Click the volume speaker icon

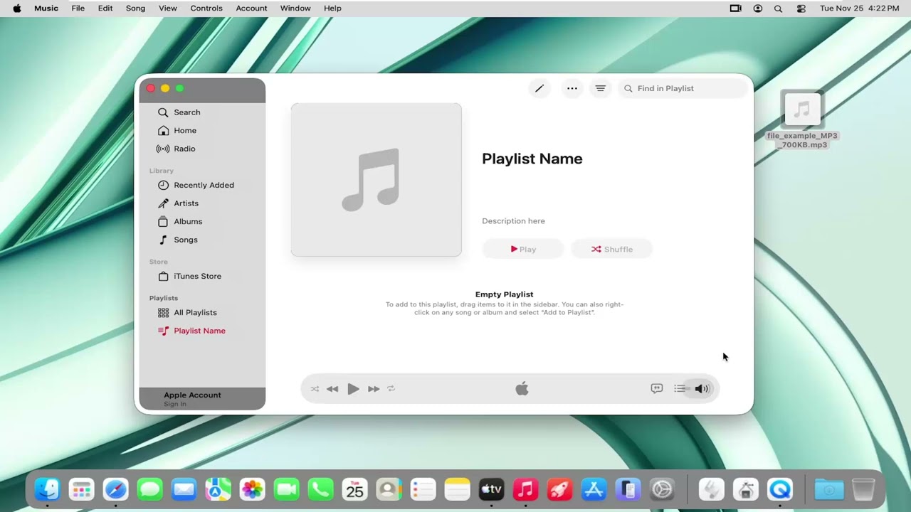(702, 388)
